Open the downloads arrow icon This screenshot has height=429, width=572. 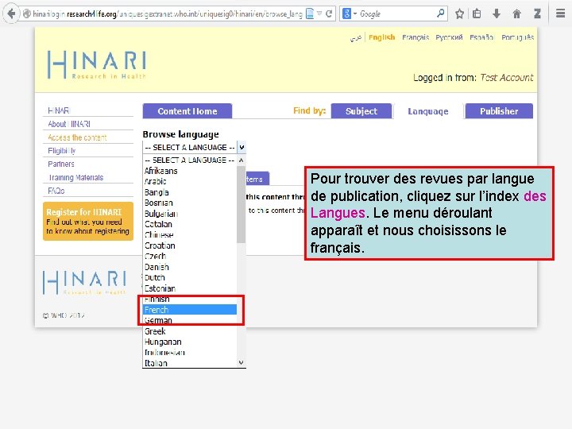(x=496, y=14)
